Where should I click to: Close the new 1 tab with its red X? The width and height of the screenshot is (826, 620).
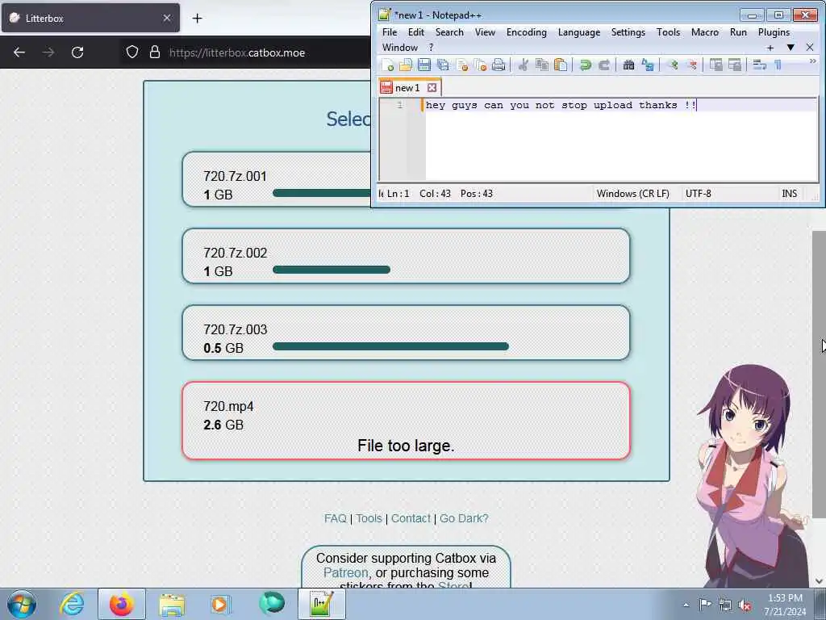click(x=432, y=87)
